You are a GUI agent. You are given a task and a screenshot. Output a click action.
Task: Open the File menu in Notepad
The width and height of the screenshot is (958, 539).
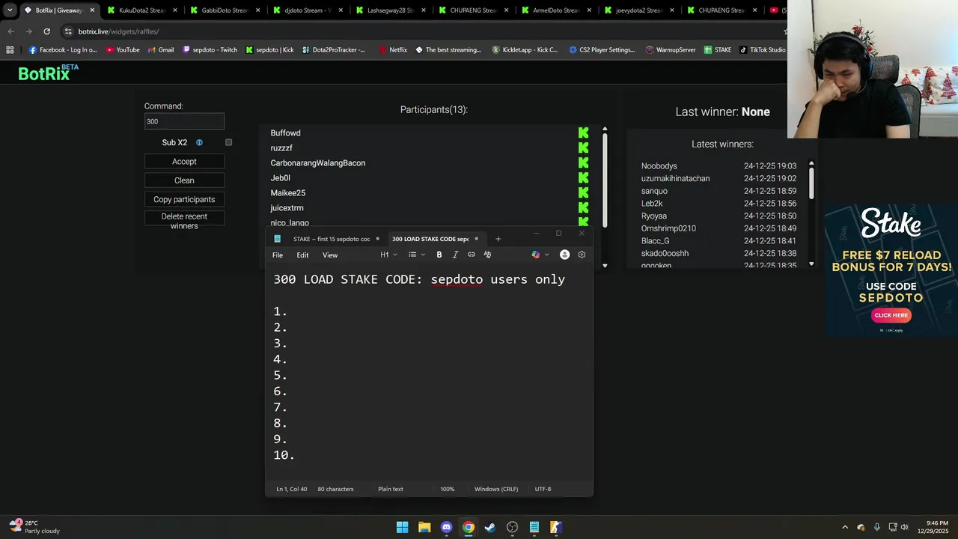[278, 255]
